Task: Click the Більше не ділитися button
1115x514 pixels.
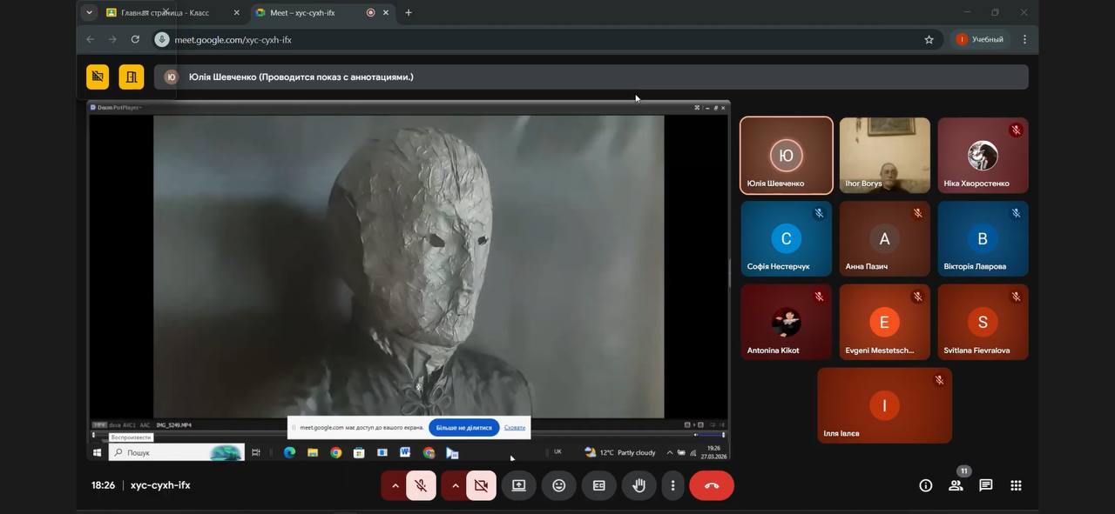Action: click(x=463, y=428)
